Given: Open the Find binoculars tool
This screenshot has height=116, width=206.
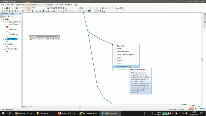Looking at the screenshot, I should point(43,11).
